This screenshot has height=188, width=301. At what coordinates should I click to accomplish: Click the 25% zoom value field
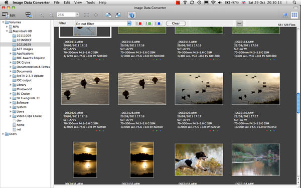pyautogui.click(x=66, y=15)
